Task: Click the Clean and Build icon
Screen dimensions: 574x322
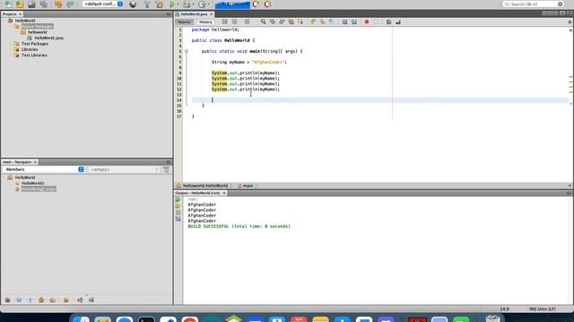Action: (x=160, y=4)
